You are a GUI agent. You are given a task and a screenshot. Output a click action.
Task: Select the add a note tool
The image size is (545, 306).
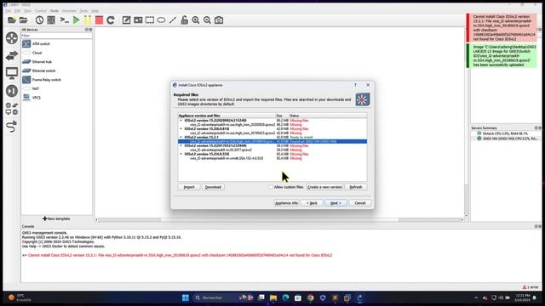[x=127, y=20]
